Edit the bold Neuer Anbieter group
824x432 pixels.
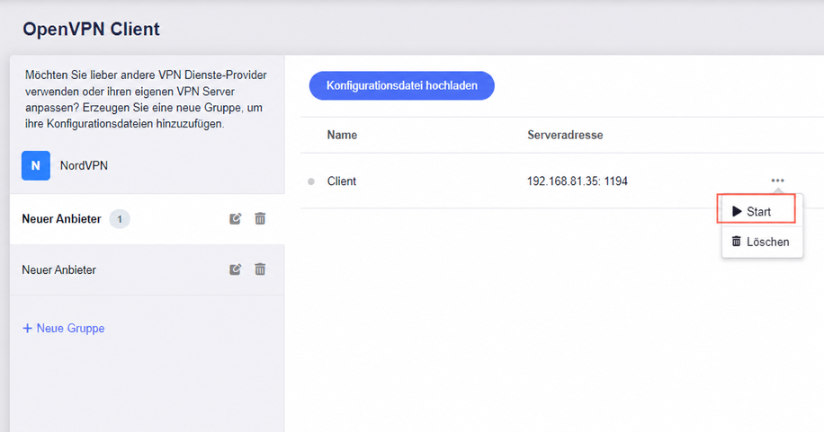tap(236, 218)
